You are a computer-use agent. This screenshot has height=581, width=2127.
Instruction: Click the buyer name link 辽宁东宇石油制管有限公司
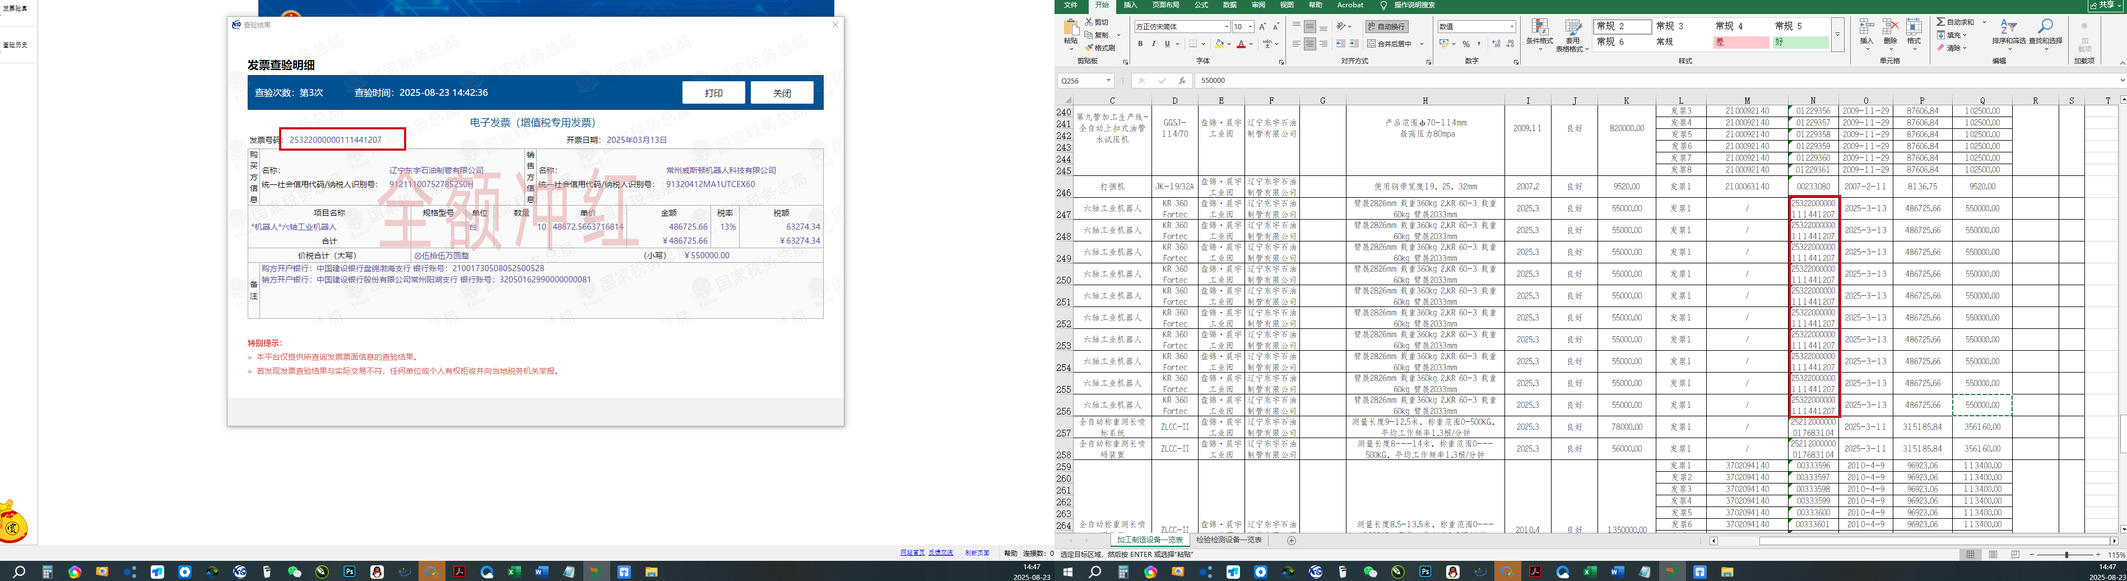pyautogui.click(x=436, y=171)
